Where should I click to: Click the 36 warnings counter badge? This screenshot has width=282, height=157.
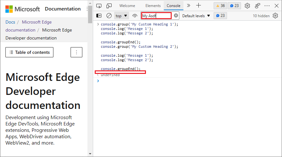pyautogui.click(x=220, y=6)
